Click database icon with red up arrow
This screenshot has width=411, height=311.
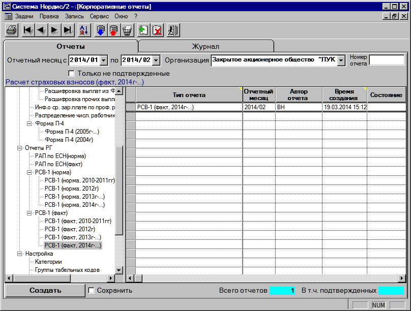tap(114, 30)
